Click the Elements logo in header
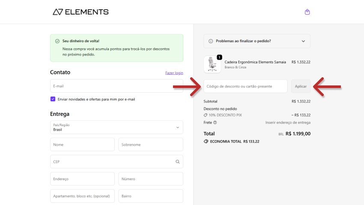The image size is (364, 205). [81, 12]
